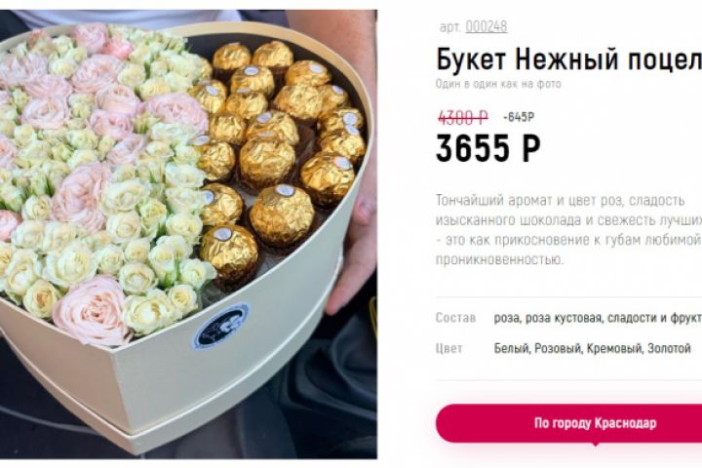The height and width of the screenshot is (468, 702).
Task: Click the subtitle Один в один как на фото
Action: [x=498, y=84]
